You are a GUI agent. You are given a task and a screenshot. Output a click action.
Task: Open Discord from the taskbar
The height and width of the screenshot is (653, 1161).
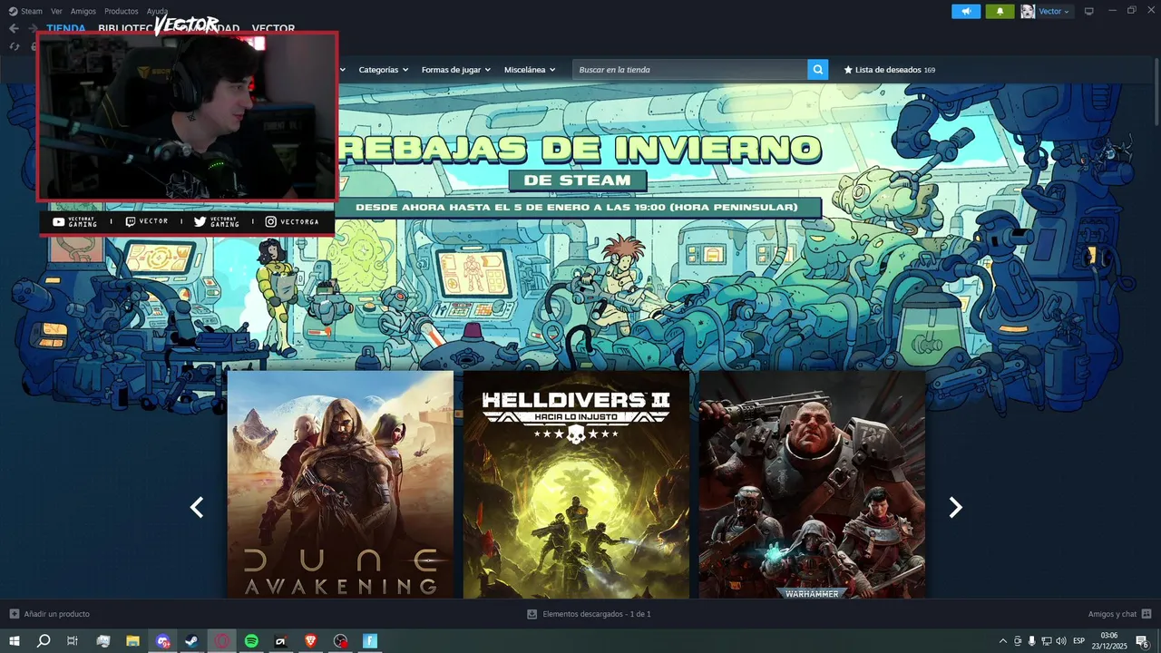click(x=162, y=641)
